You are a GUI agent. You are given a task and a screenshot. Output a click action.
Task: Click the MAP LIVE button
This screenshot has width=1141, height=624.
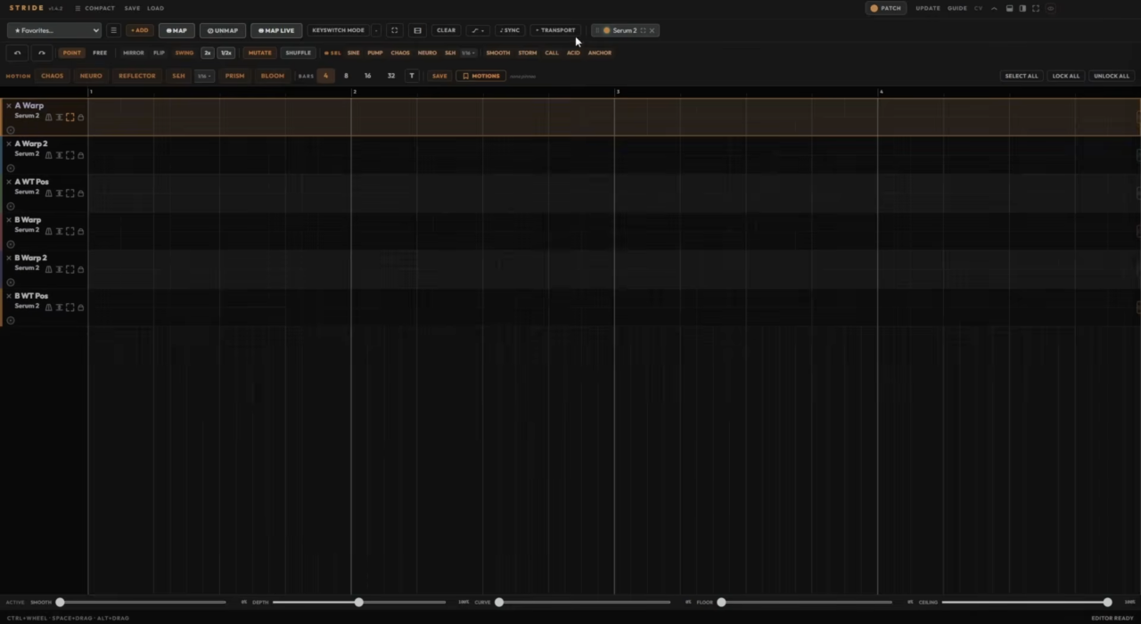point(276,30)
